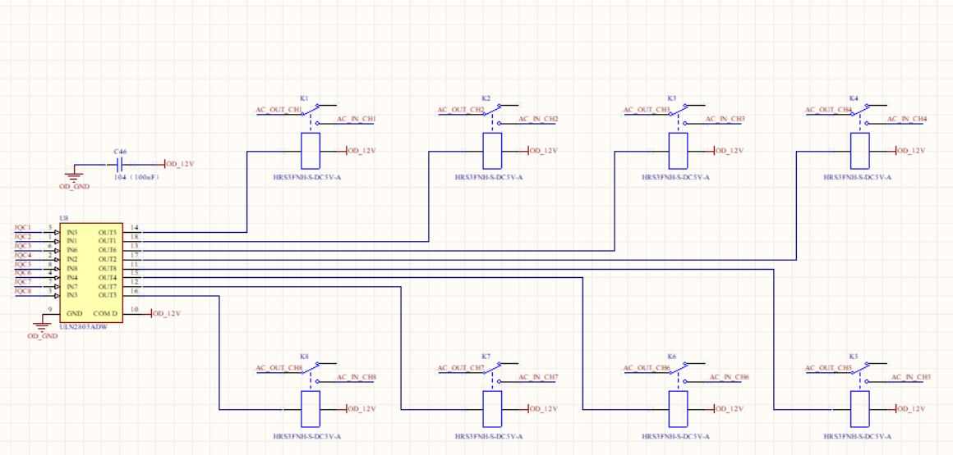Click the K6 relay coil symbol
The width and height of the screenshot is (953, 455).
pos(679,409)
